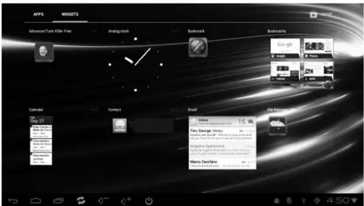Tap the Contact widget avatar icon
This screenshot has width=364, height=206.
click(120, 126)
